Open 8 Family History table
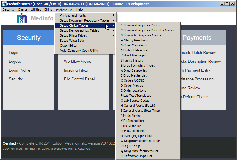 coord(148,60)
